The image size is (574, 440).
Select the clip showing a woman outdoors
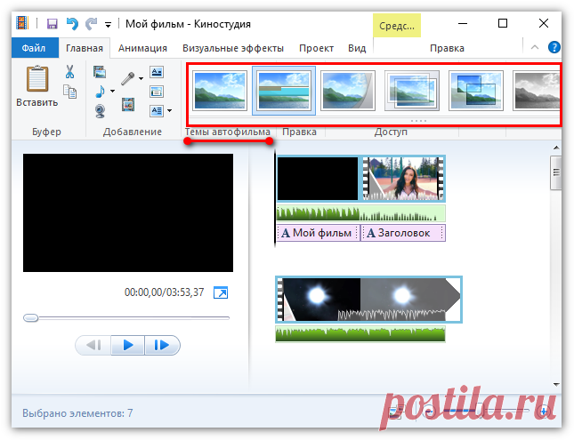(x=403, y=179)
